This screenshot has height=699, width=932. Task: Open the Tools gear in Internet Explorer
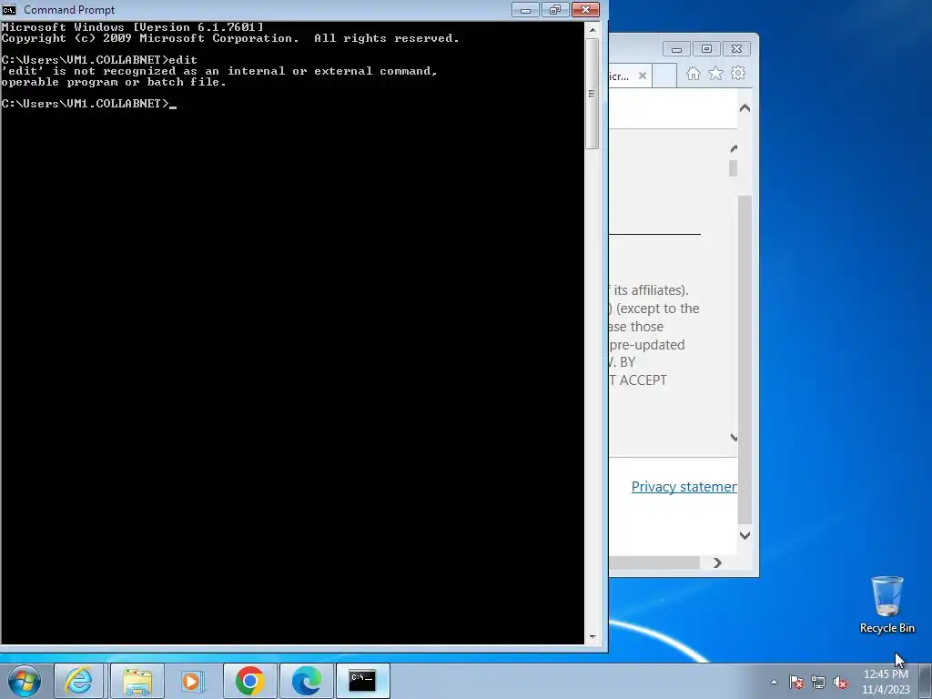pyautogui.click(x=738, y=73)
